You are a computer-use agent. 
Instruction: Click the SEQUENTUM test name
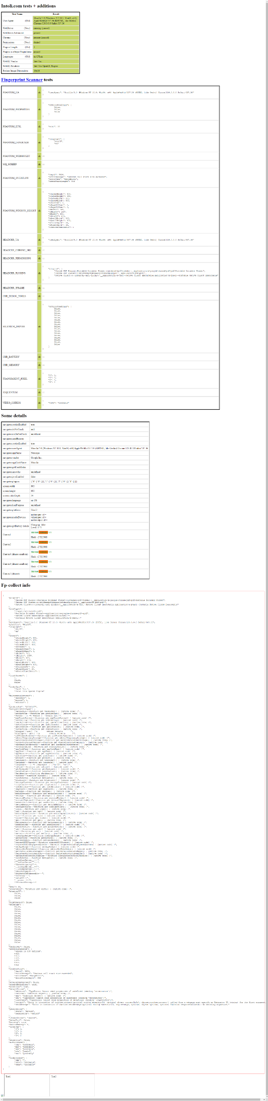(x=10, y=392)
